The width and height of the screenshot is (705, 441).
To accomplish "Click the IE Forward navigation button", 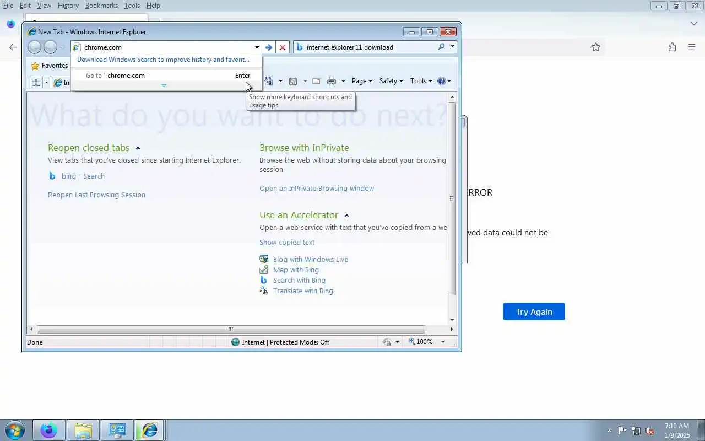I will (50, 47).
